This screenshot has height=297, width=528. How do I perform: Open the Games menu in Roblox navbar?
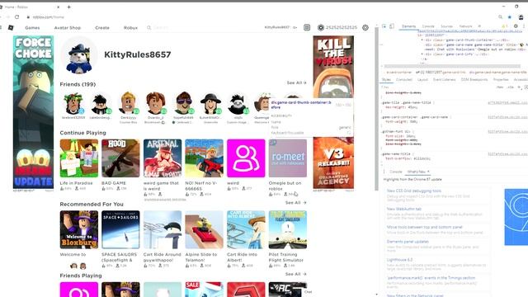point(32,27)
